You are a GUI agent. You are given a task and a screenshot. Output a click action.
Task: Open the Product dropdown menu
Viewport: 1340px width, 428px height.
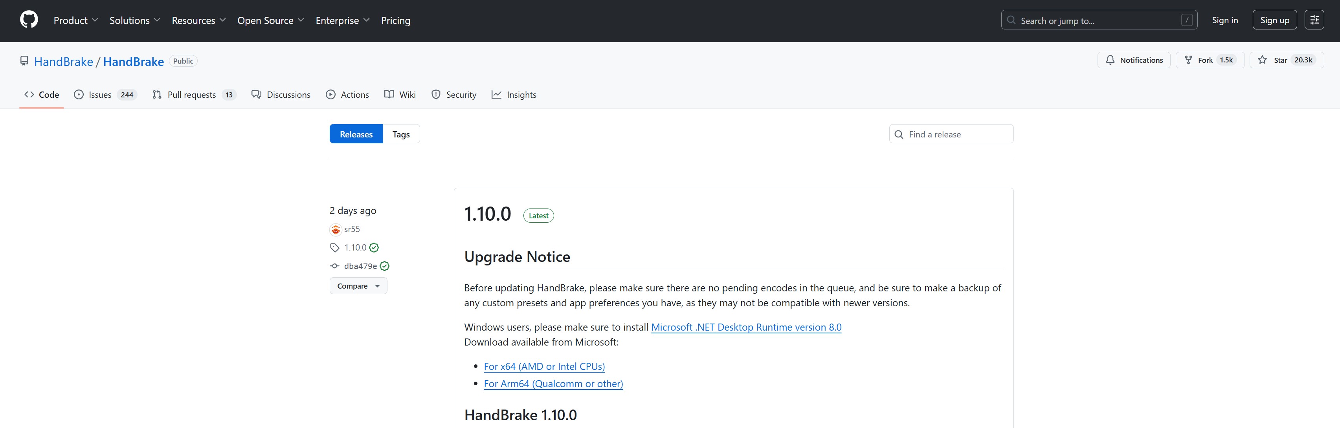[75, 20]
